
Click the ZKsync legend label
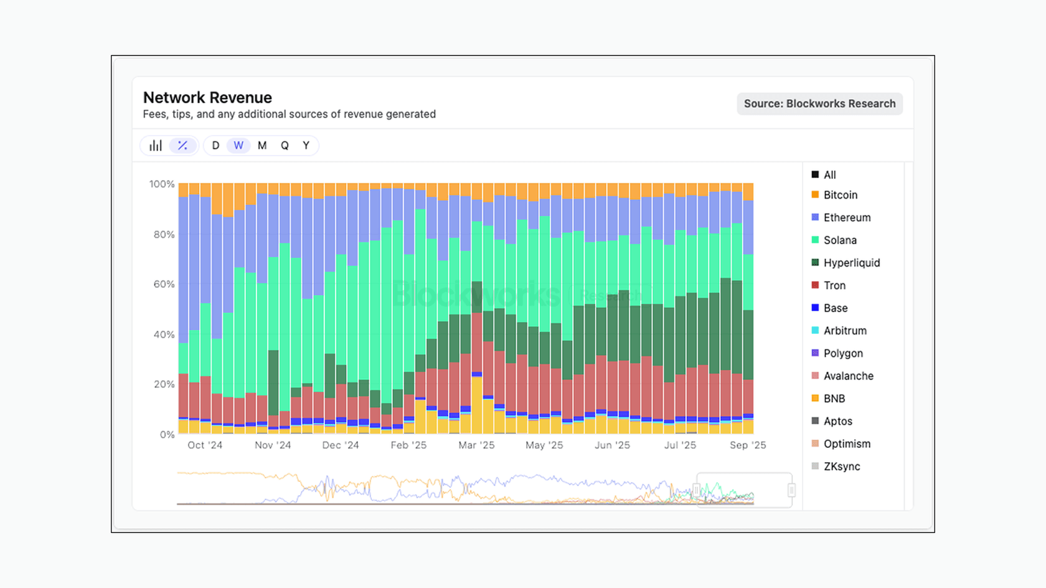click(842, 467)
